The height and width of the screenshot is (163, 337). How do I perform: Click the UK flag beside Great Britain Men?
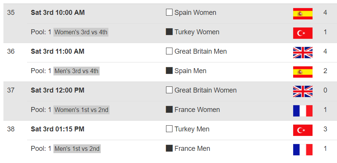(303, 52)
